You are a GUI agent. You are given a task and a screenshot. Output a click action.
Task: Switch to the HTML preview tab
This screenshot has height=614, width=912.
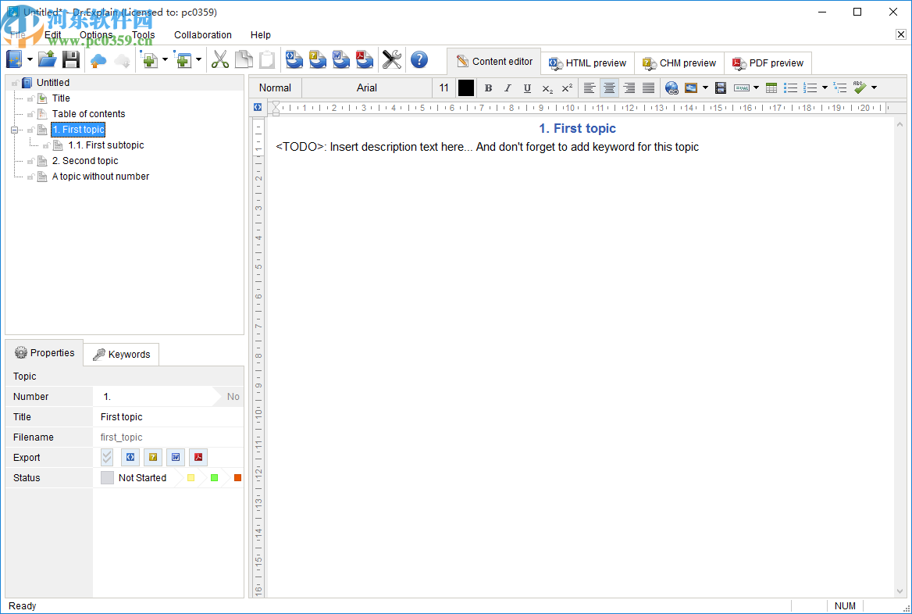(x=587, y=63)
